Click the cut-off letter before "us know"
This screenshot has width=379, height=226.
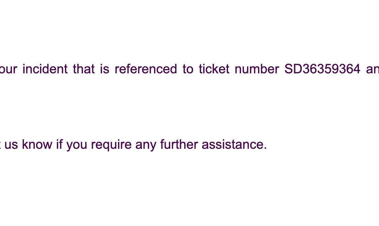1,144
